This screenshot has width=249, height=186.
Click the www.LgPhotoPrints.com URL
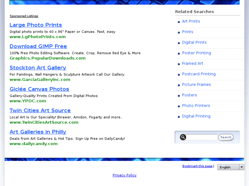(x=38, y=37)
